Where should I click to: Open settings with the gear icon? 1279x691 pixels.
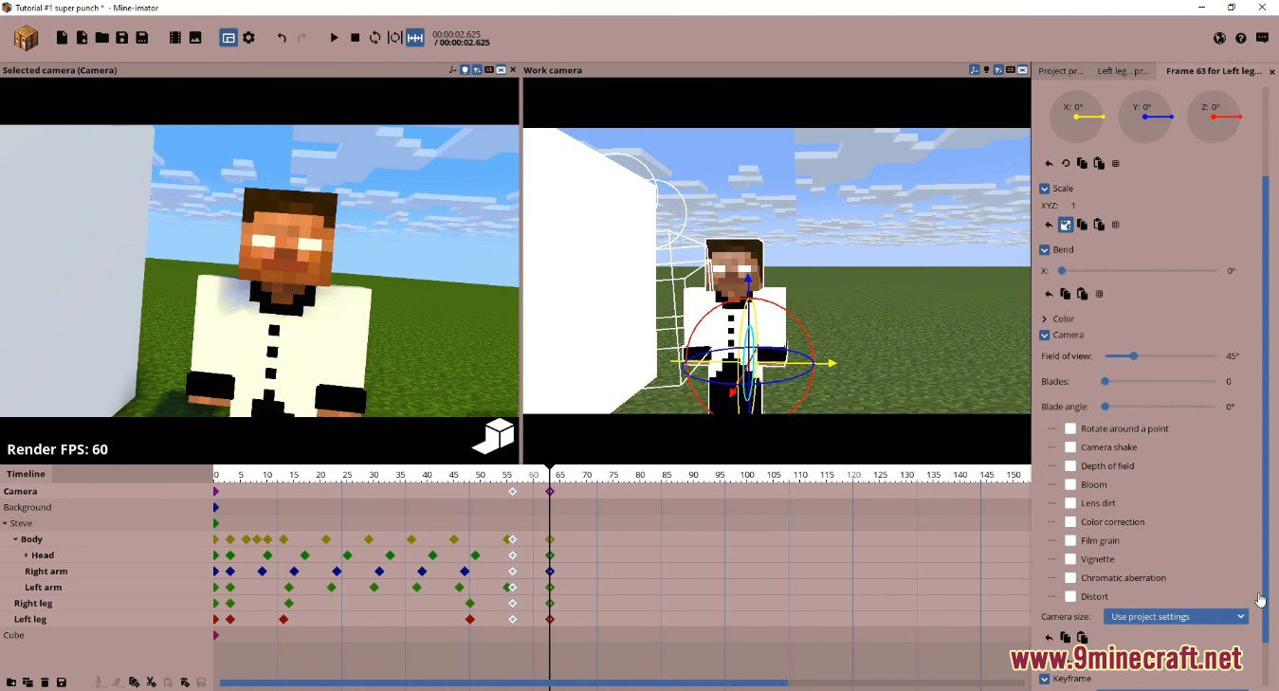[x=248, y=38]
